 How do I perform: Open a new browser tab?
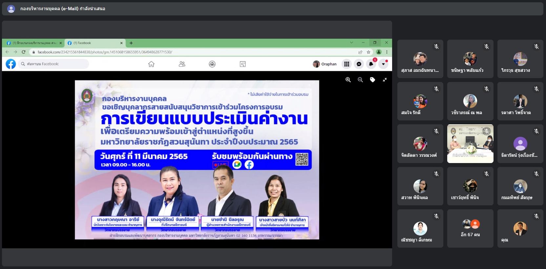click(x=131, y=43)
